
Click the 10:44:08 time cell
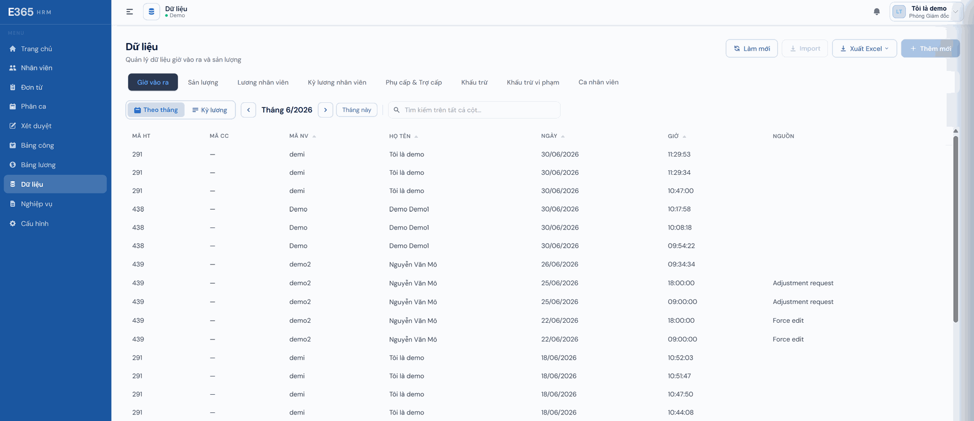click(680, 412)
